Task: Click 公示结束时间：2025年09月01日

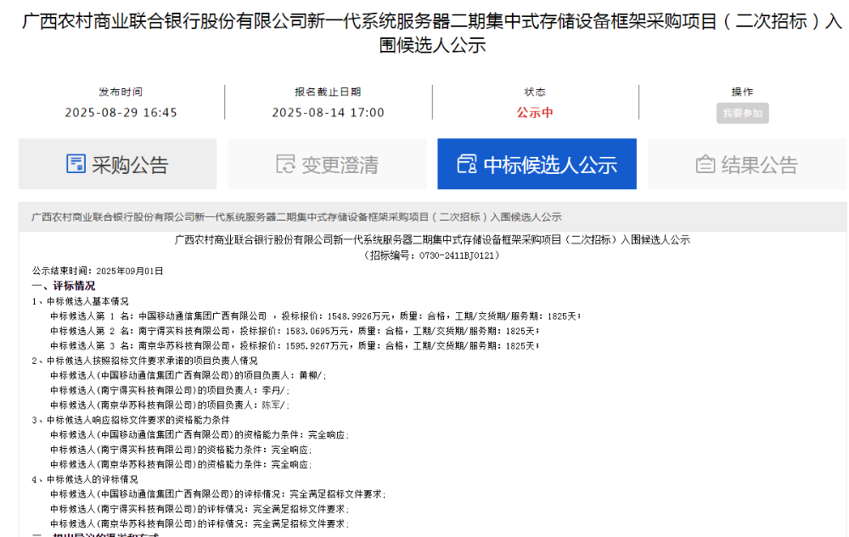Action: click(98, 271)
